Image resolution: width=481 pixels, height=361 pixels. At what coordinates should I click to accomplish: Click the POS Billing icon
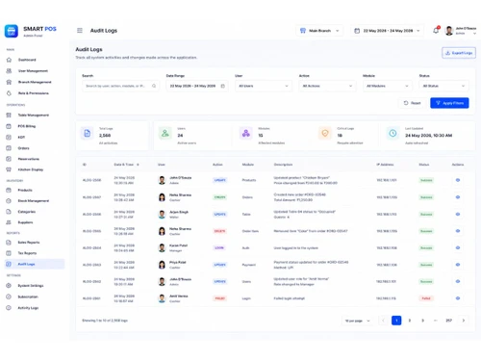(9, 126)
